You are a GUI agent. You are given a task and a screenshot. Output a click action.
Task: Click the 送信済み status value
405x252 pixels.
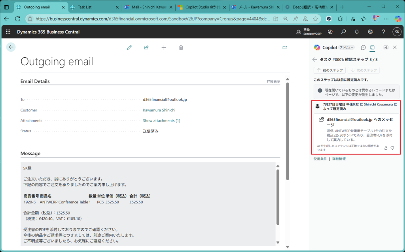(x=151, y=131)
